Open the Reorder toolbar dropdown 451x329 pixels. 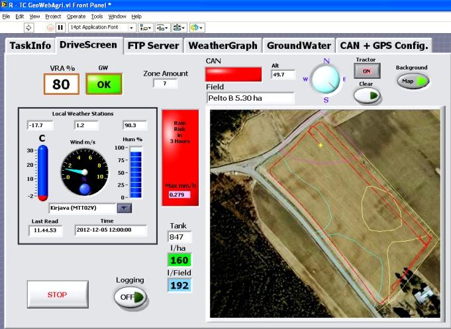(197, 28)
